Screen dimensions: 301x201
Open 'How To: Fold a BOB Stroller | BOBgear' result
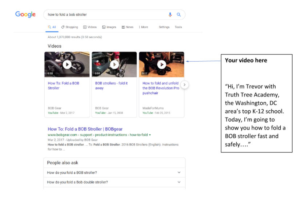click(x=85, y=129)
